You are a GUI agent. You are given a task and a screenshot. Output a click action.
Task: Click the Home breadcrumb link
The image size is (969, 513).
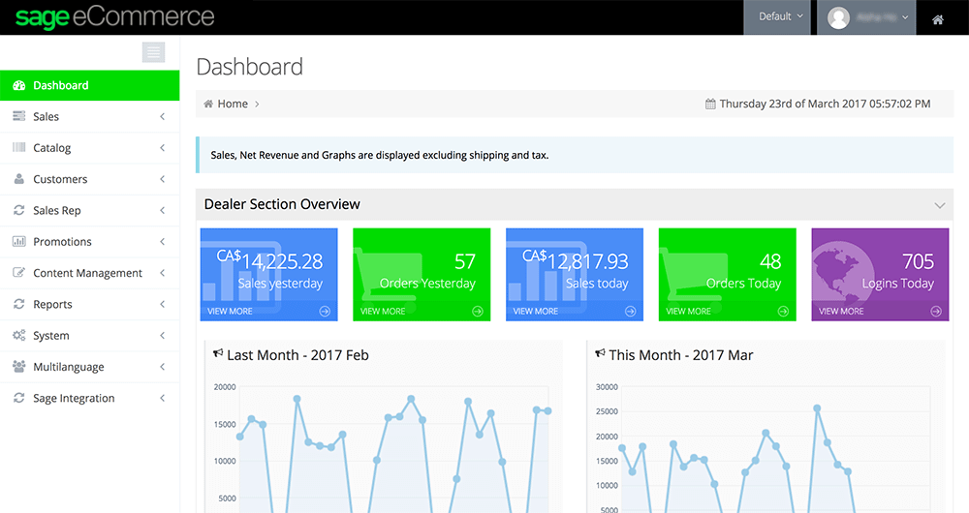[x=233, y=104]
